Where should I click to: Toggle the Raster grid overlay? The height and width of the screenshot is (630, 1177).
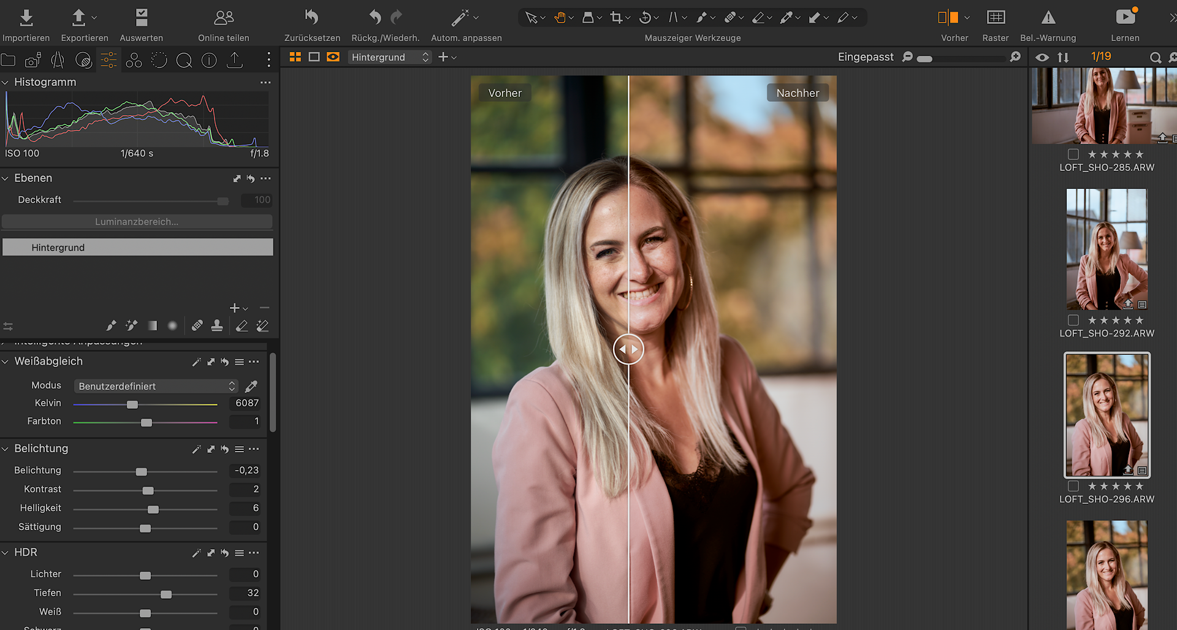pos(996,17)
